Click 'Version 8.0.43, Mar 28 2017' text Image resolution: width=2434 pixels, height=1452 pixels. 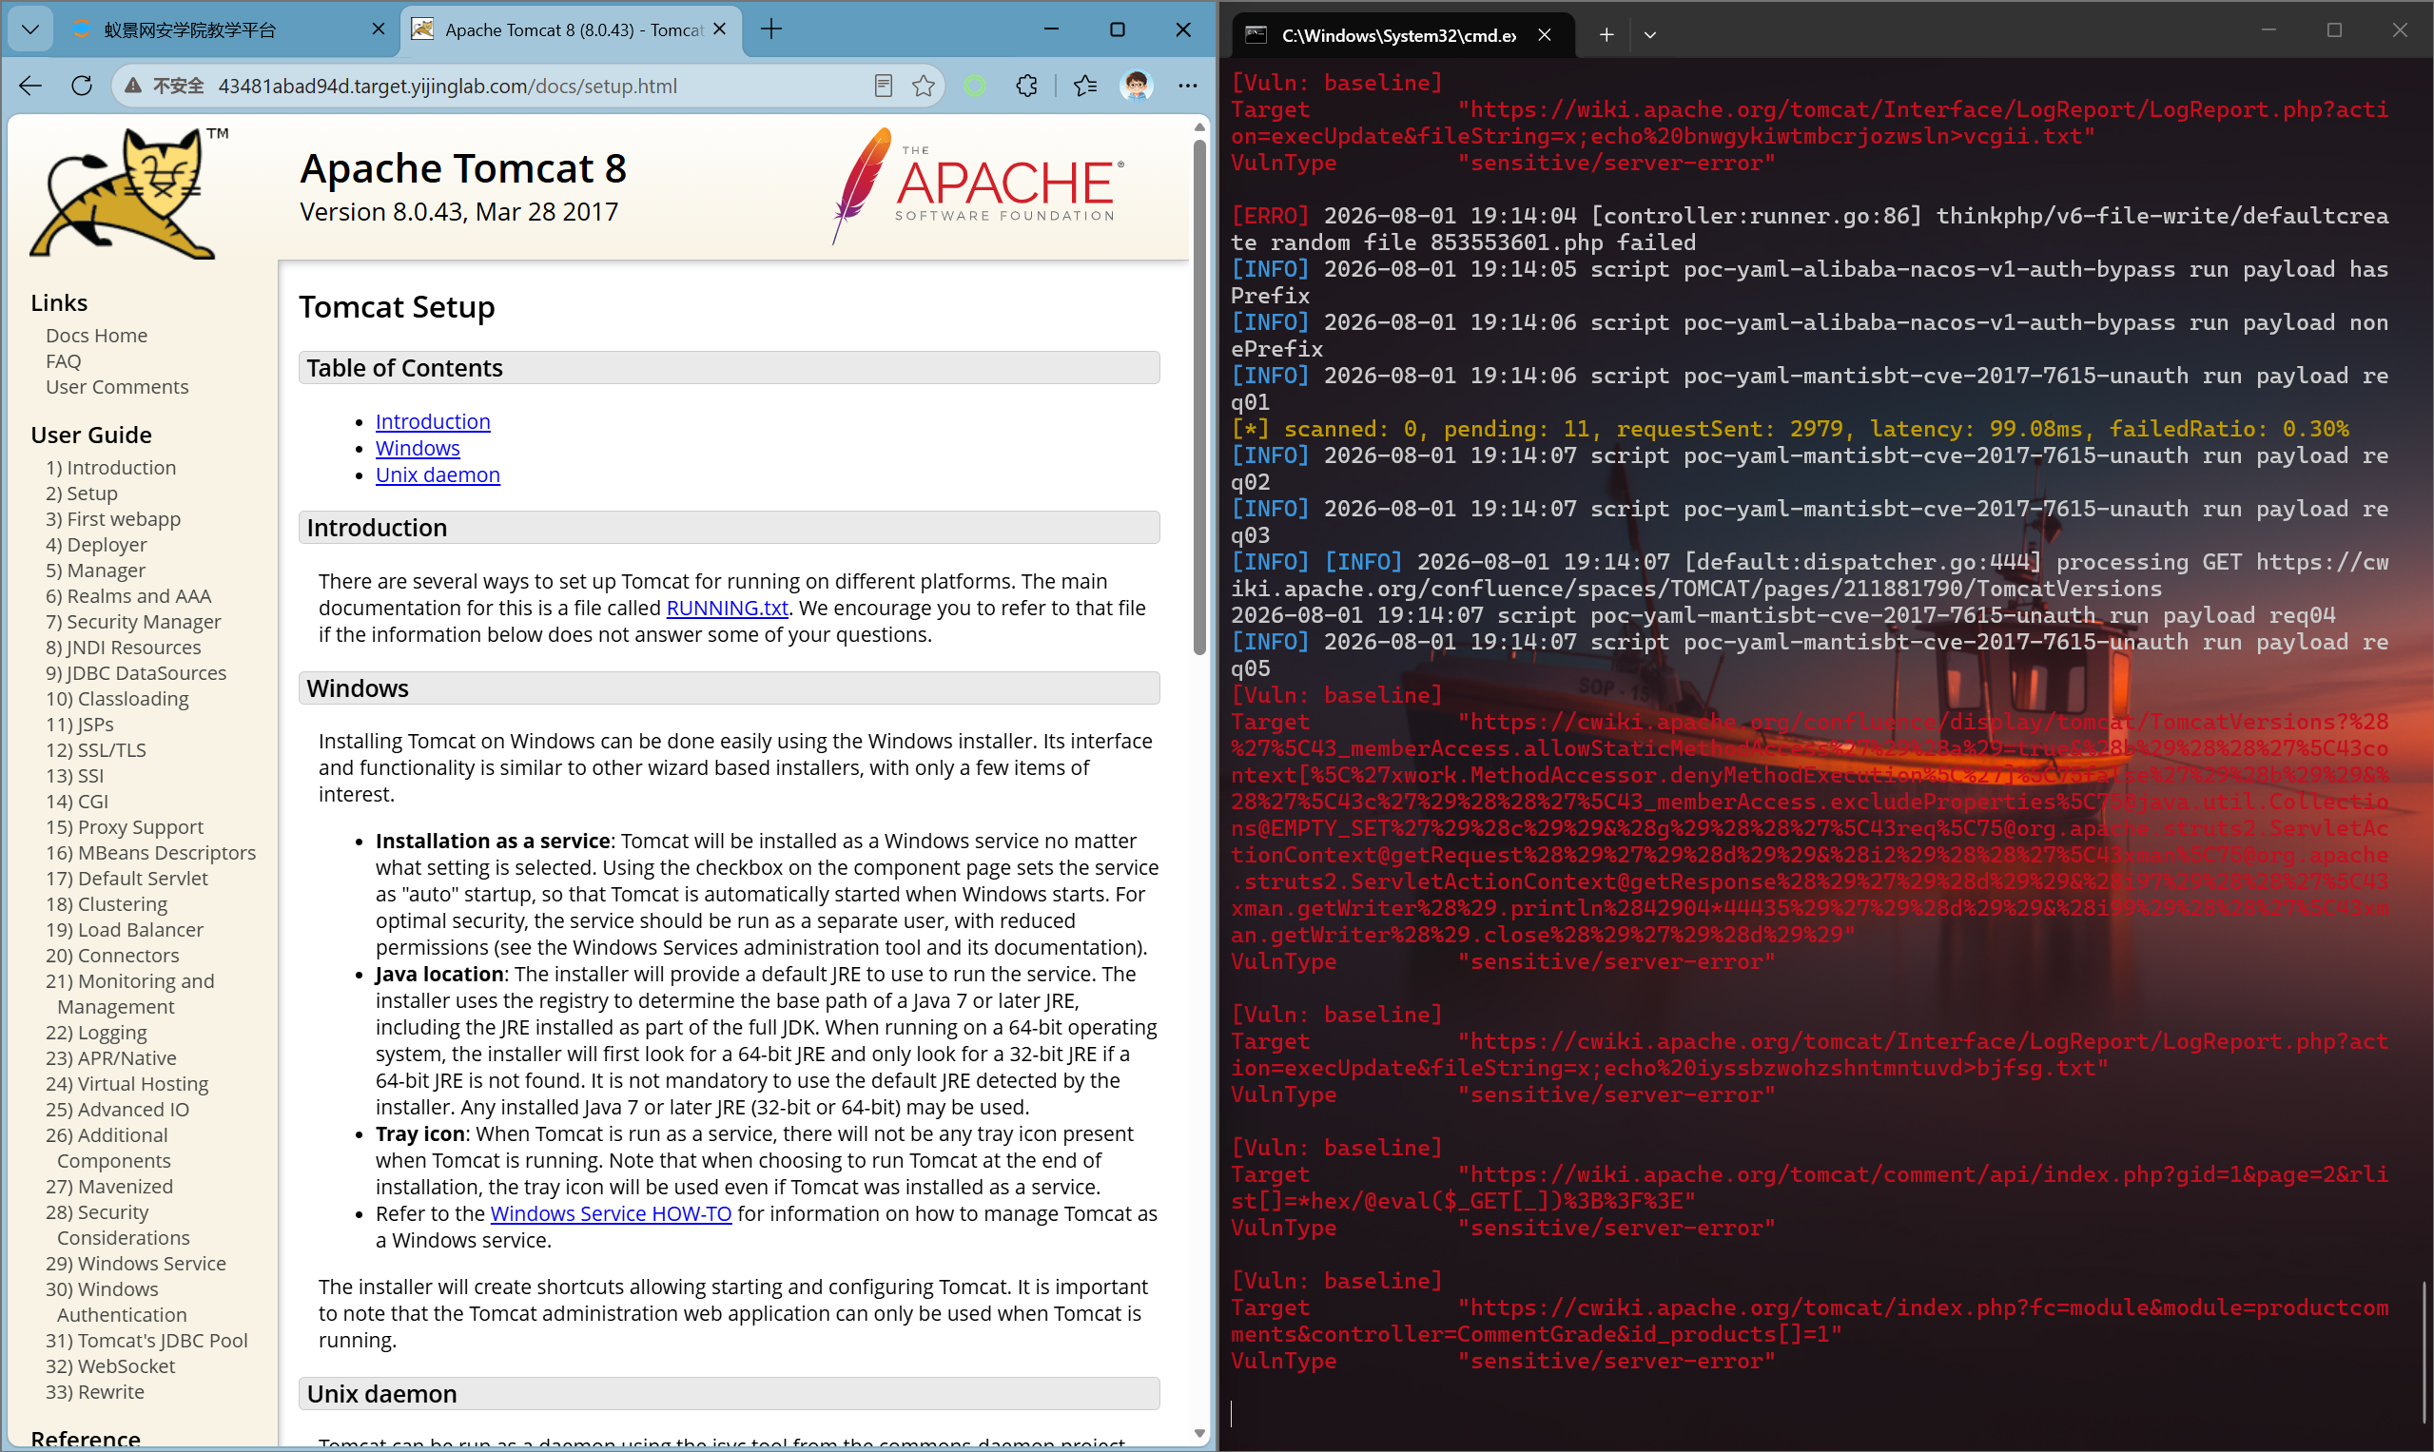pos(459,211)
